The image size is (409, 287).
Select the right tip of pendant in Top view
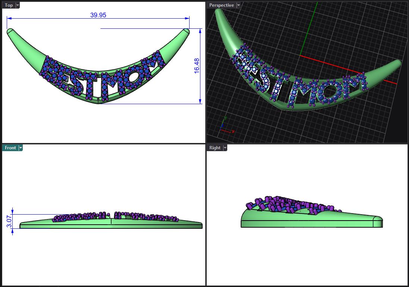click(x=186, y=31)
